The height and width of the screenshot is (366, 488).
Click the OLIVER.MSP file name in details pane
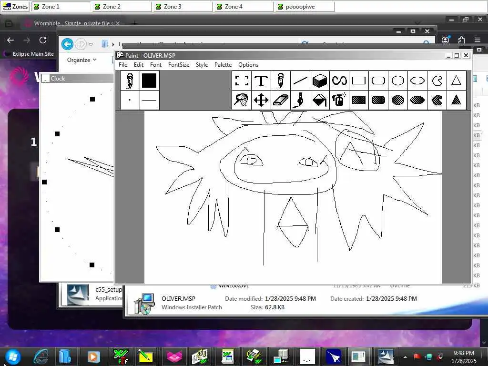pyautogui.click(x=178, y=298)
